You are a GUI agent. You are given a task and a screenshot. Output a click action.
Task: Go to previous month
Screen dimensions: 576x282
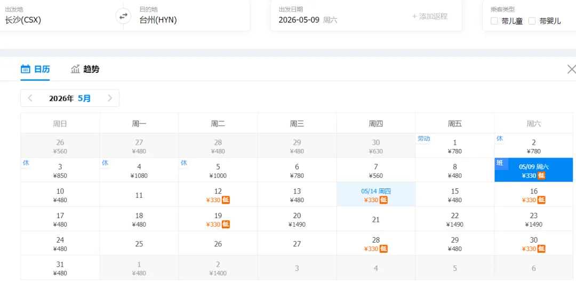(30, 98)
